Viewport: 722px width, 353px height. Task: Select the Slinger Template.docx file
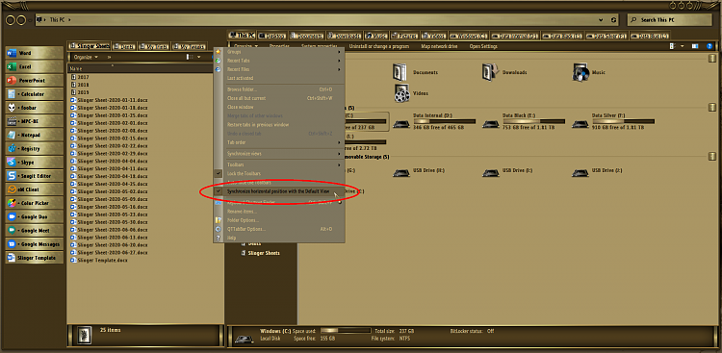tap(99, 260)
